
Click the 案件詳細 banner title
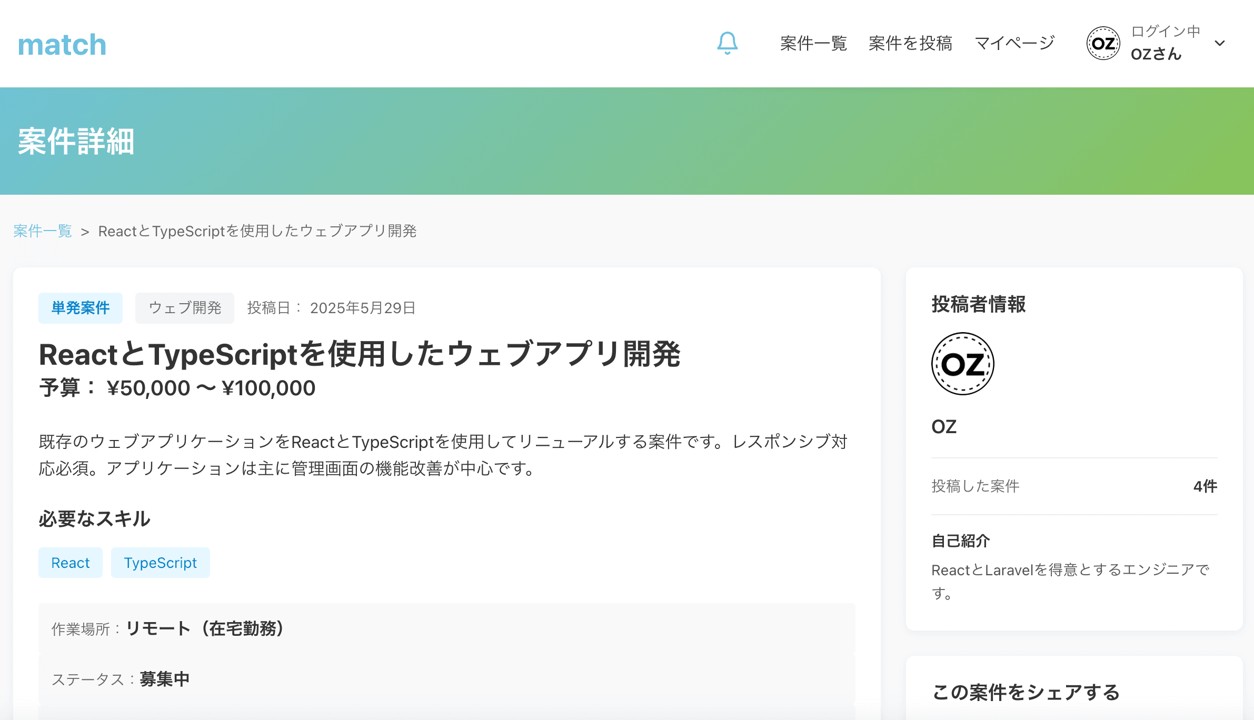pos(76,141)
